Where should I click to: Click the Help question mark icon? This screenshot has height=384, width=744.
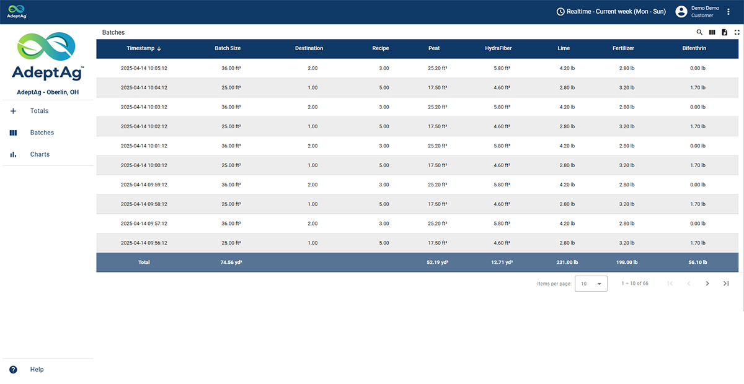[x=13, y=370]
